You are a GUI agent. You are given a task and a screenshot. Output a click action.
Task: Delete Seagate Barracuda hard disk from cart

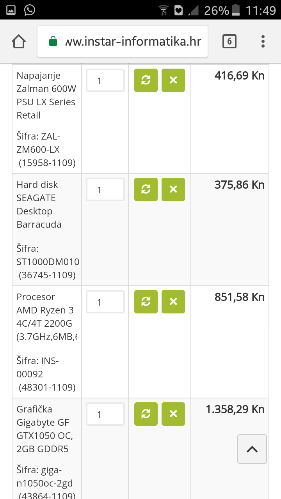pyautogui.click(x=173, y=189)
